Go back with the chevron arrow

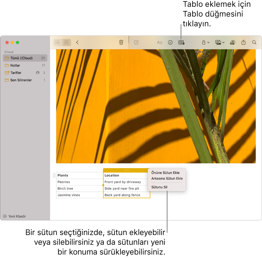click(77, 42)
